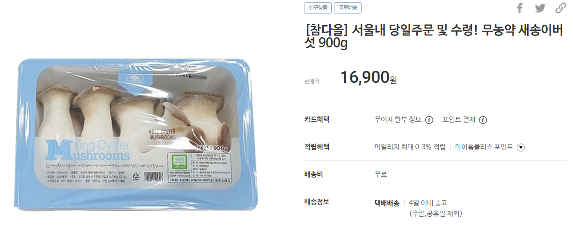Open info icon next to 무이자 할부 정보
The image size is (573, 226).
click(x=429, y=120)
